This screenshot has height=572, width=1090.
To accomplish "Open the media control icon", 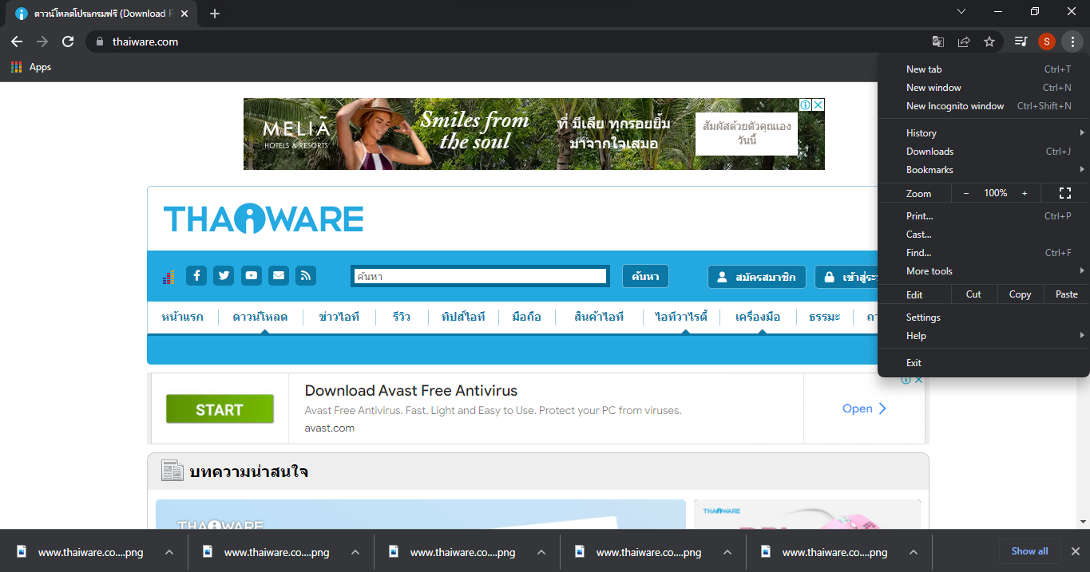I will coord(1021,41).
